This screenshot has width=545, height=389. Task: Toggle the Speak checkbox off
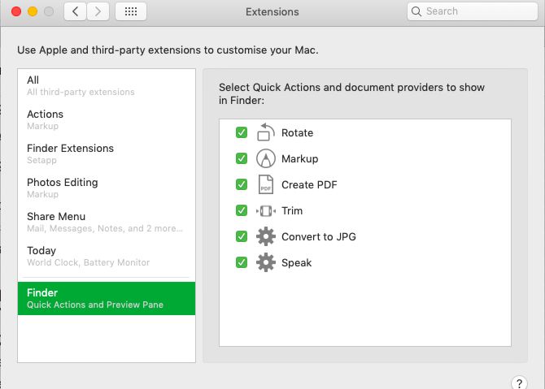(x=242, y=262)
